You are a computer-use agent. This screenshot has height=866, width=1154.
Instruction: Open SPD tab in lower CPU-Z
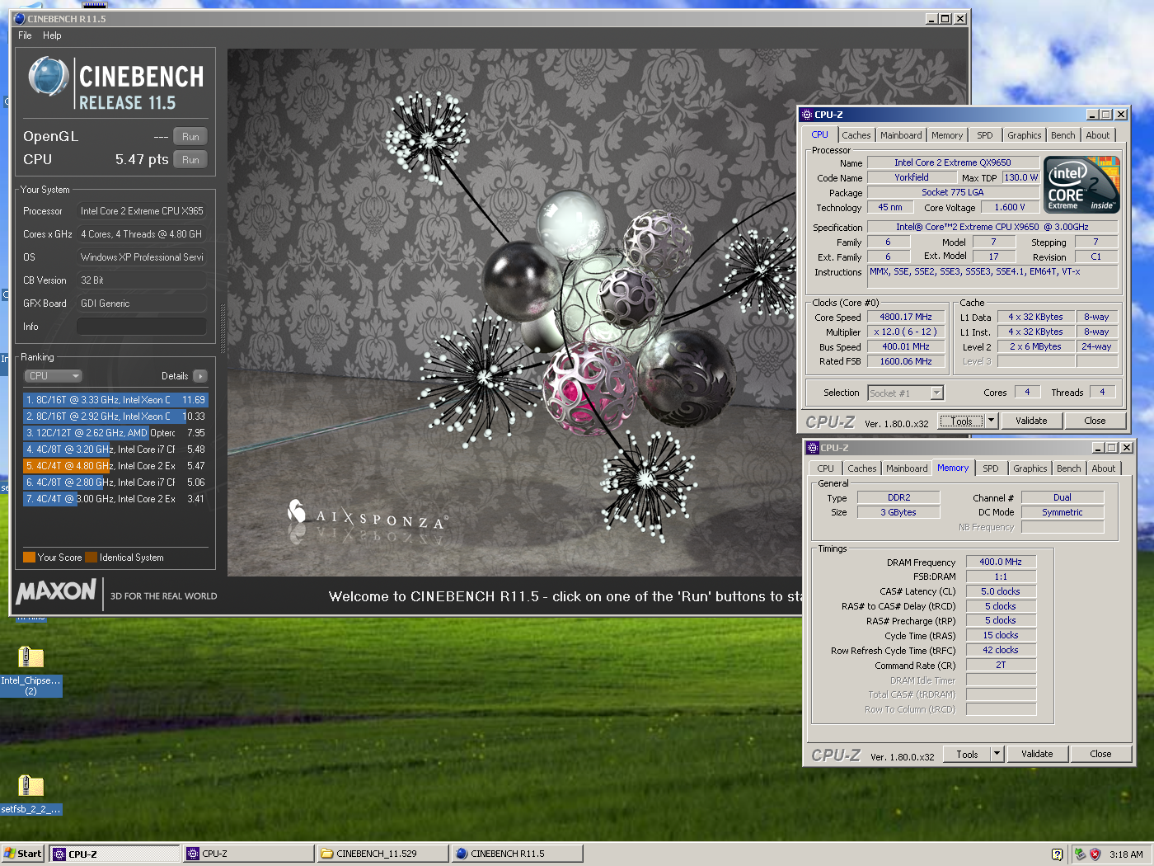pos(991,468)
